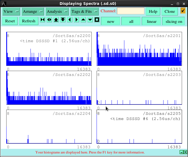188x157 pixels.
Task: Click the double up-arrow icon
Action: (56, 20)
